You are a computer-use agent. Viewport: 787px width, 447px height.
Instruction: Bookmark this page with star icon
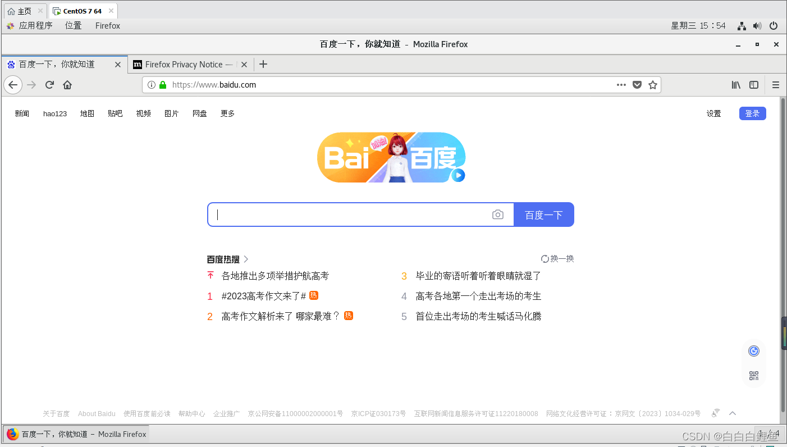pyautogui.click(x=653, y=85)
